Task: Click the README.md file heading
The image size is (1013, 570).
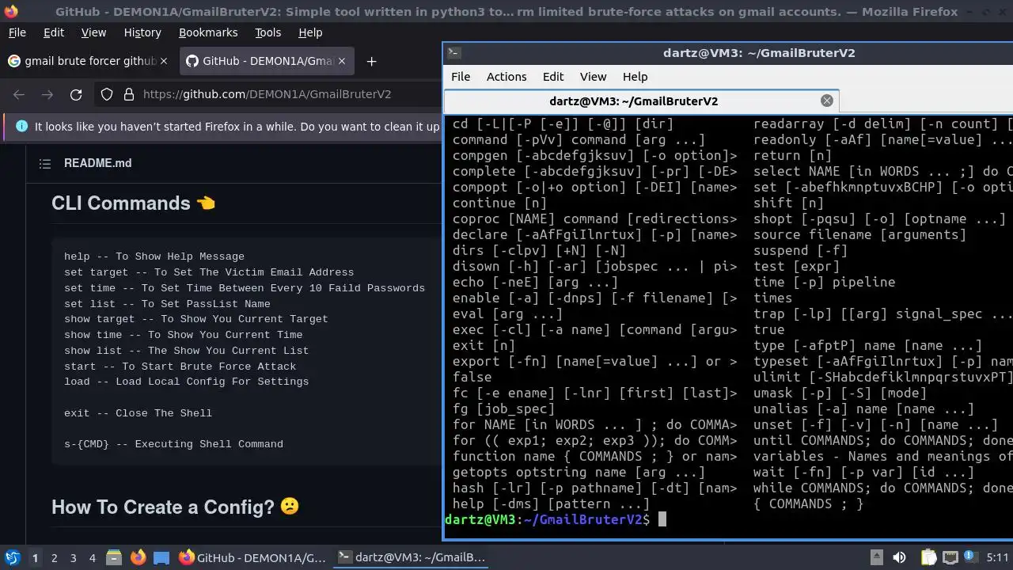Action: pyautogui.click(x=97, y=163)
